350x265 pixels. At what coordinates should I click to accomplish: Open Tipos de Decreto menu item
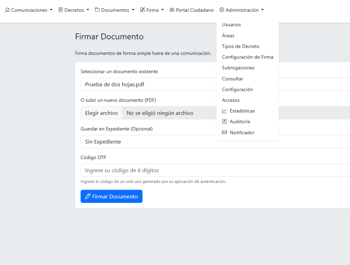coord(240,46)
